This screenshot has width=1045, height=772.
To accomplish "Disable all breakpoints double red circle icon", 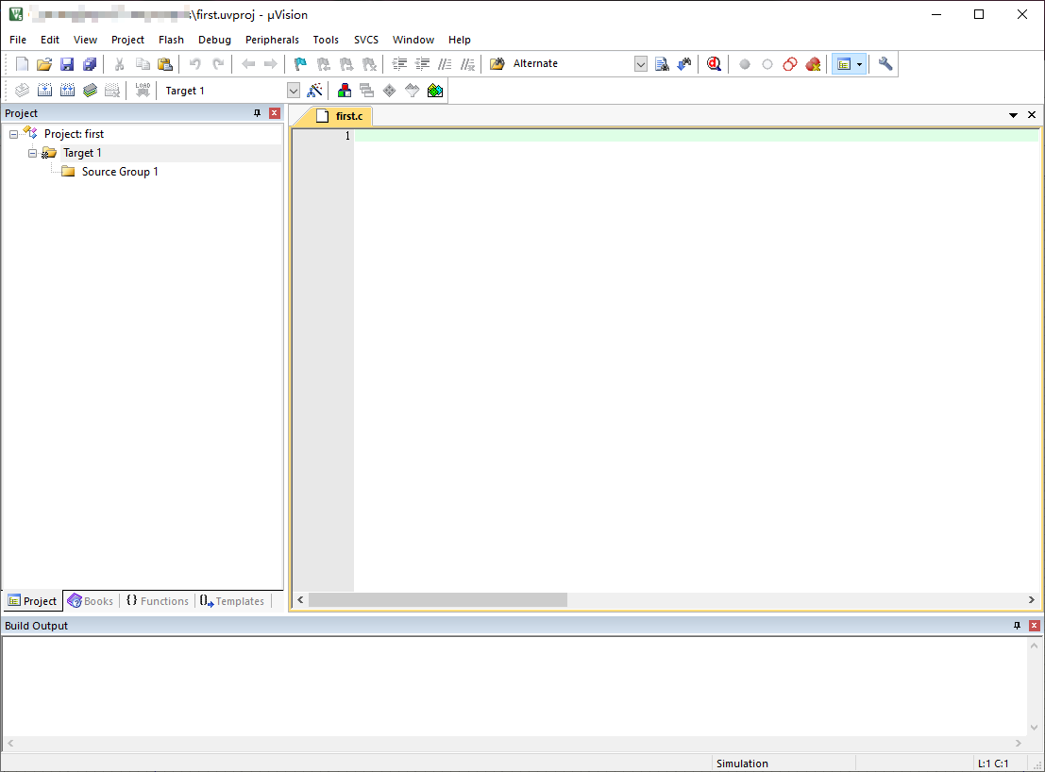I will pos(790,64).
